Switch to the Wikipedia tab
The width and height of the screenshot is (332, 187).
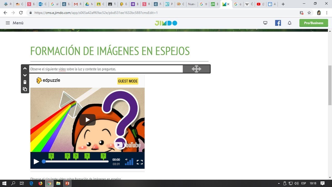[x=249, y=4]
